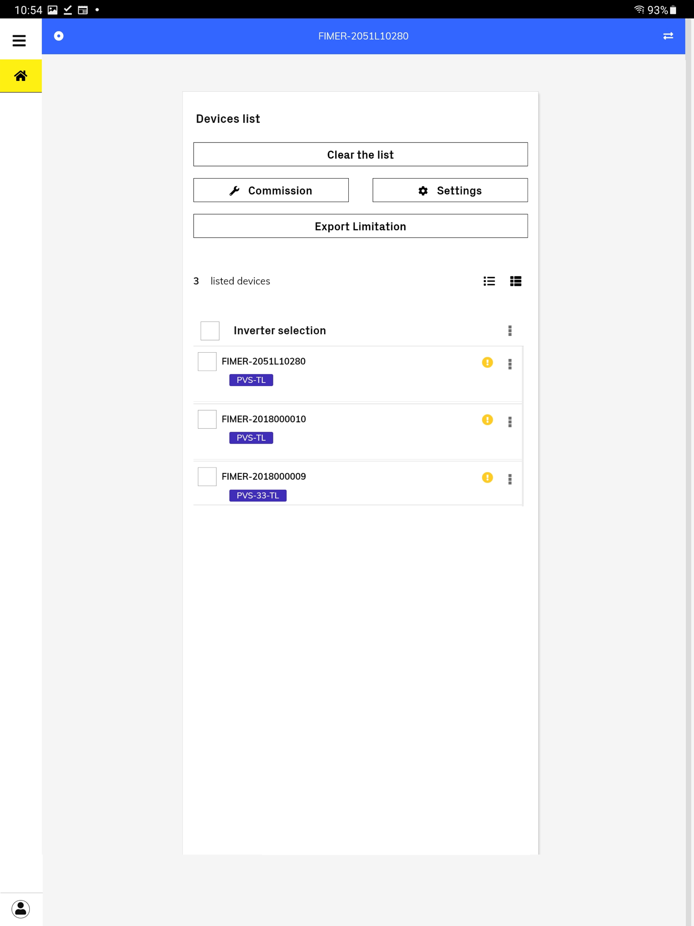Image resolution: width=694 pixels, height=926 pixels.
Task: Go to the Home sidebar icon
Action: pos(21,76)
